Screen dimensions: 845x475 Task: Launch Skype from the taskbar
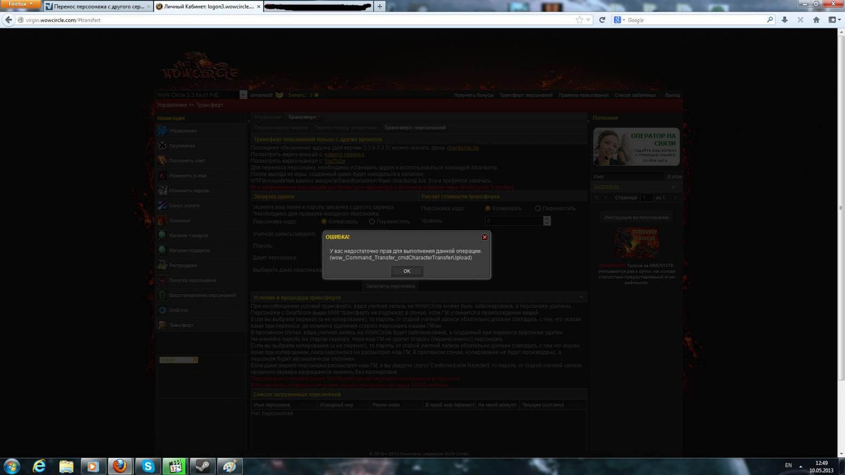(x=147, y=466)
